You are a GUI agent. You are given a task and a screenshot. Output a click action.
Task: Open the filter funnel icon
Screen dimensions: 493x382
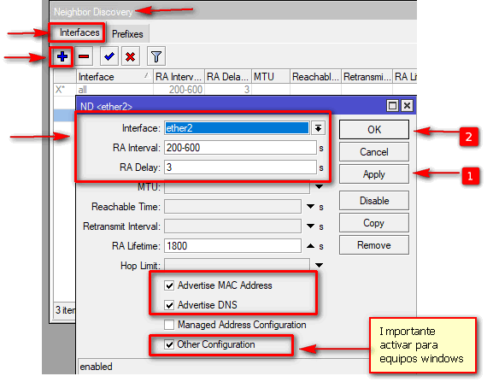[156, 56]
